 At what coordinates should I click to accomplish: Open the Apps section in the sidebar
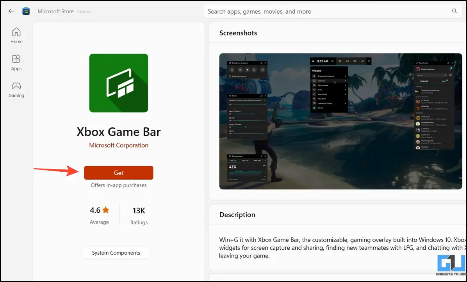point(16,63)
